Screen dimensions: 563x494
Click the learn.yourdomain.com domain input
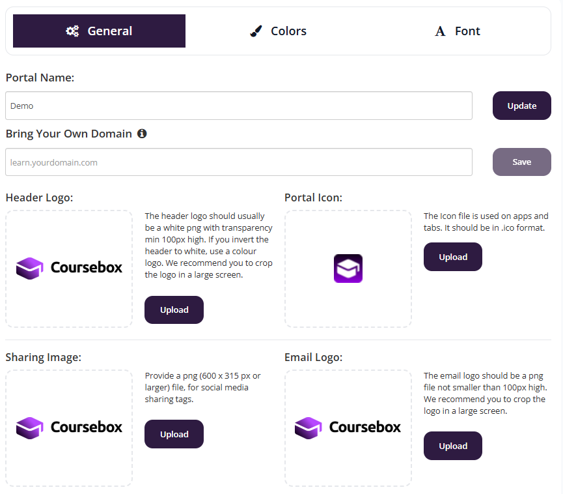pyautogui.click(x=238, y=162)
